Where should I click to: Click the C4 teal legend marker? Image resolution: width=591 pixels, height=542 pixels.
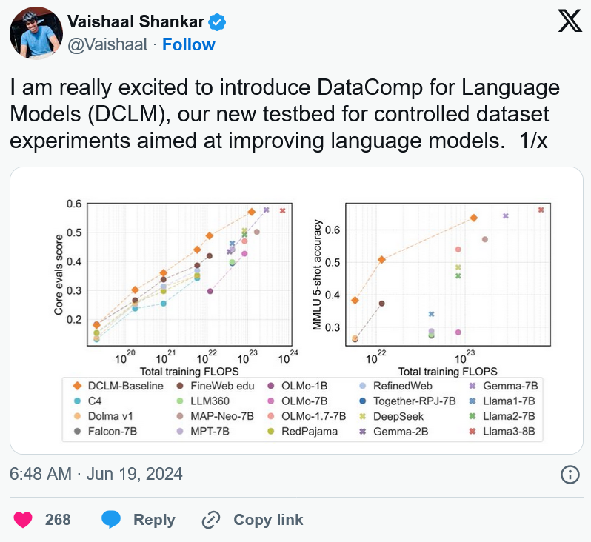click(77, 401)
